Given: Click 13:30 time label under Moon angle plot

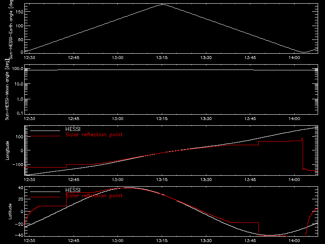Looking at the screenshot, I should (x=206, y=118).
